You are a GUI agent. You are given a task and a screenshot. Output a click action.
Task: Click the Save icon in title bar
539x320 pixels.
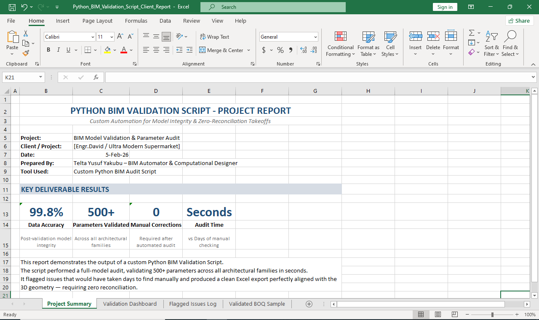point(12,7)
